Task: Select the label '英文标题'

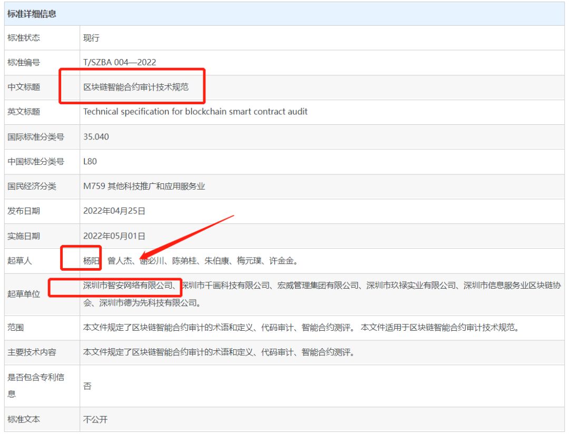Action: click(x=24, y=112)
